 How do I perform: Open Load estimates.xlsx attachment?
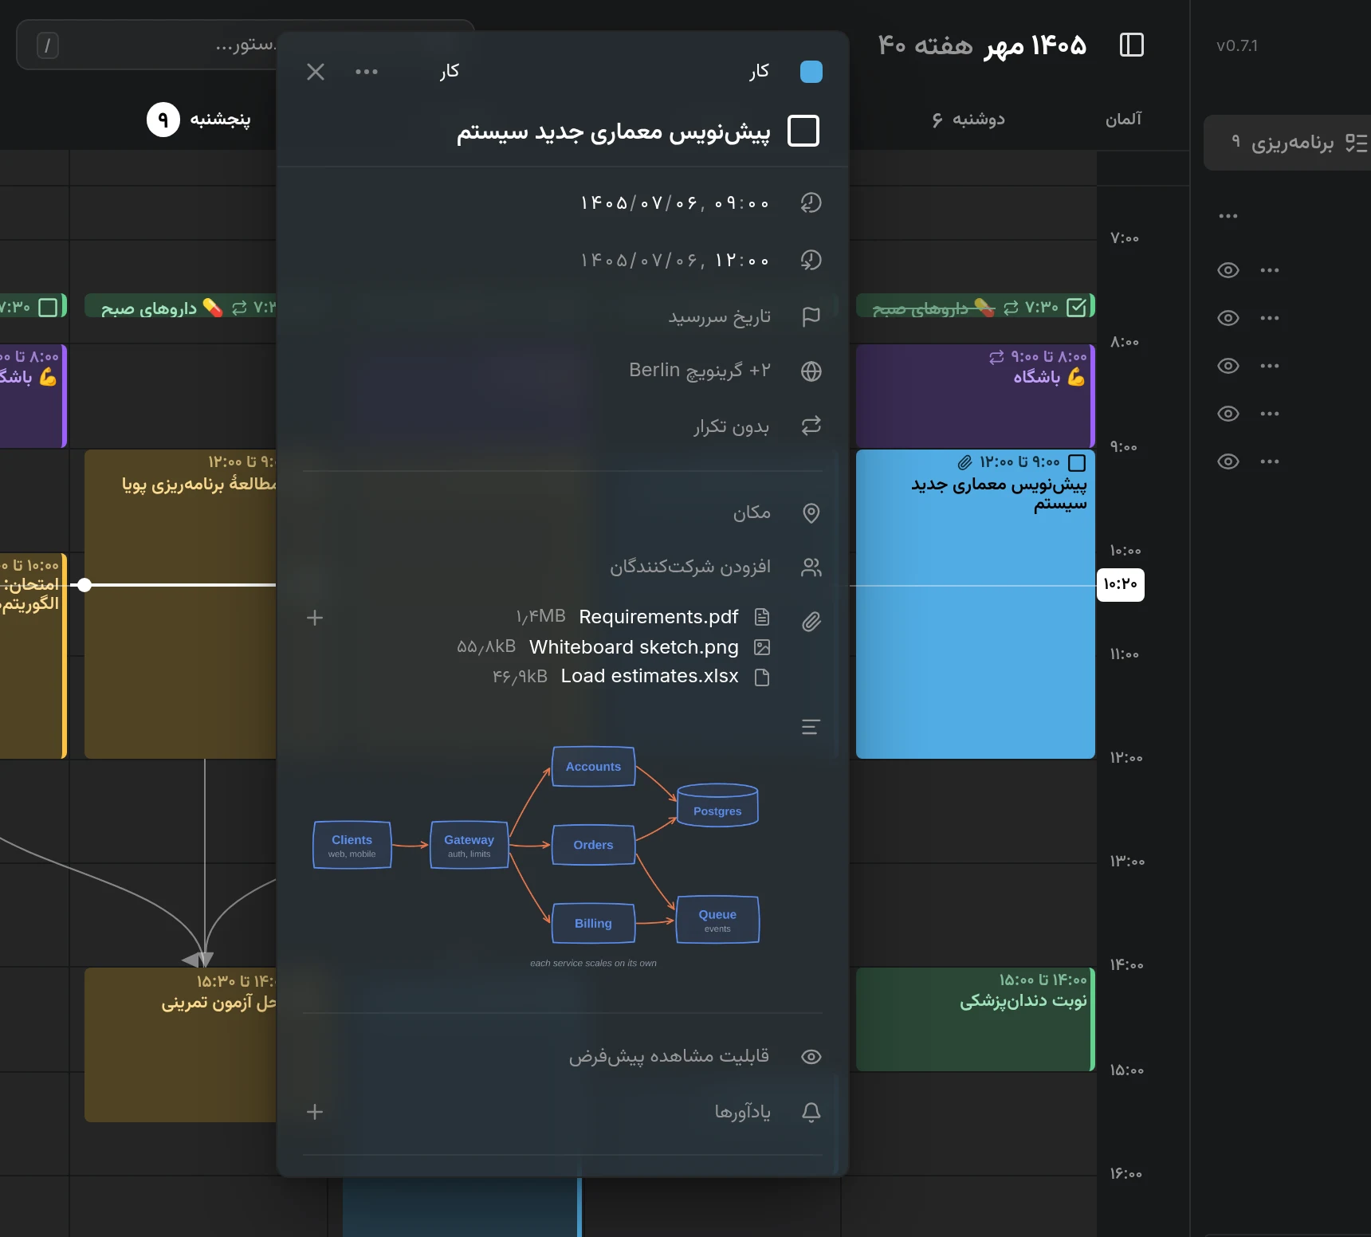(x=650, y=676)
